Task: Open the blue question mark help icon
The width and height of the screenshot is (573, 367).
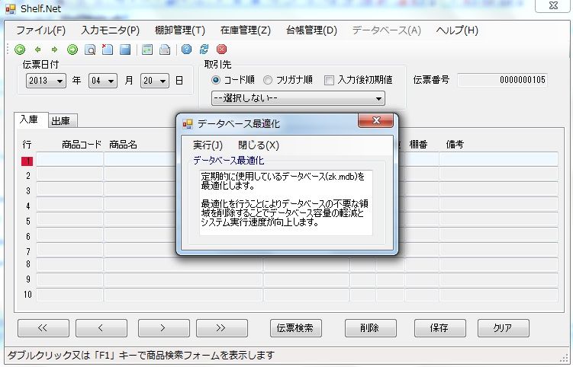Action: coord(186,49)
